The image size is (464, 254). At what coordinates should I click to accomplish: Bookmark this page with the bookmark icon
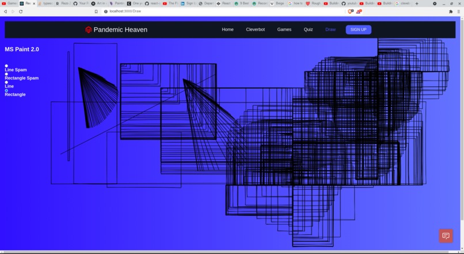96,12
